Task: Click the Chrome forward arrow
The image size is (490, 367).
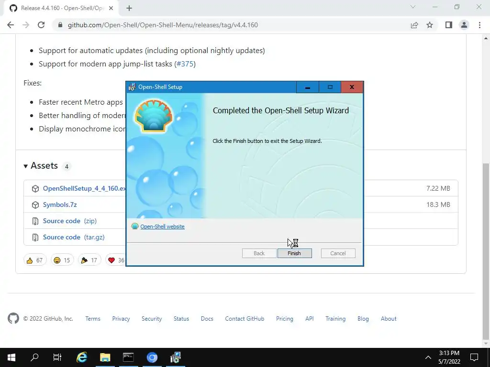Action: (26, 25)
